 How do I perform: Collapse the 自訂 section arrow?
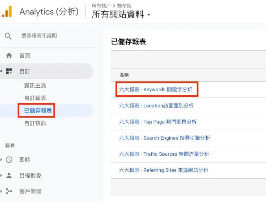coord(1,71)
